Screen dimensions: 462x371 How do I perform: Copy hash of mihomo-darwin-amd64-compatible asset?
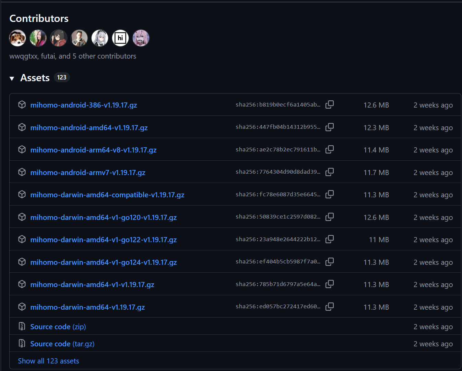[329, 194]
